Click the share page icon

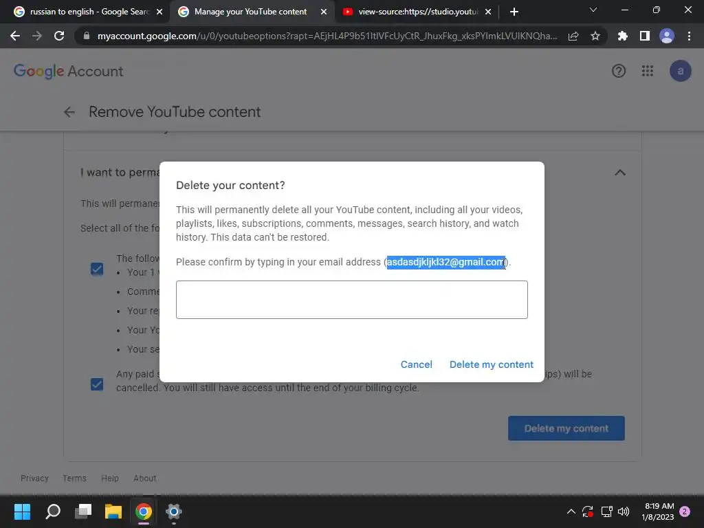(x=573, y=36)
